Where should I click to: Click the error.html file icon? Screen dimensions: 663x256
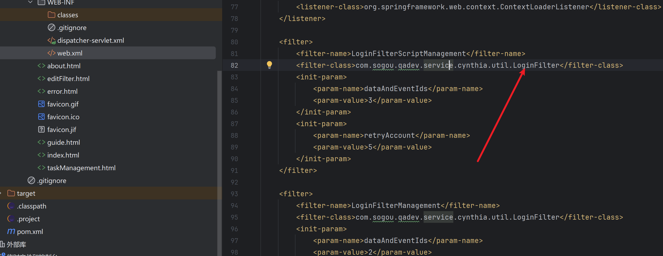point(41,91)
